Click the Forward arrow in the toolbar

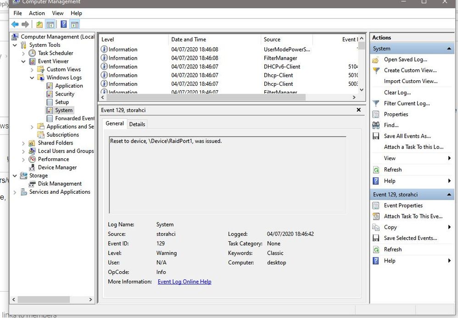coord(25,24)
